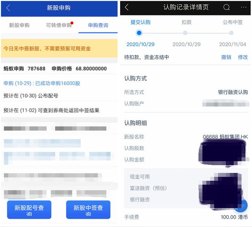
Task: Tap the 认购记录详情页 page title
Action: click(186, 7)
